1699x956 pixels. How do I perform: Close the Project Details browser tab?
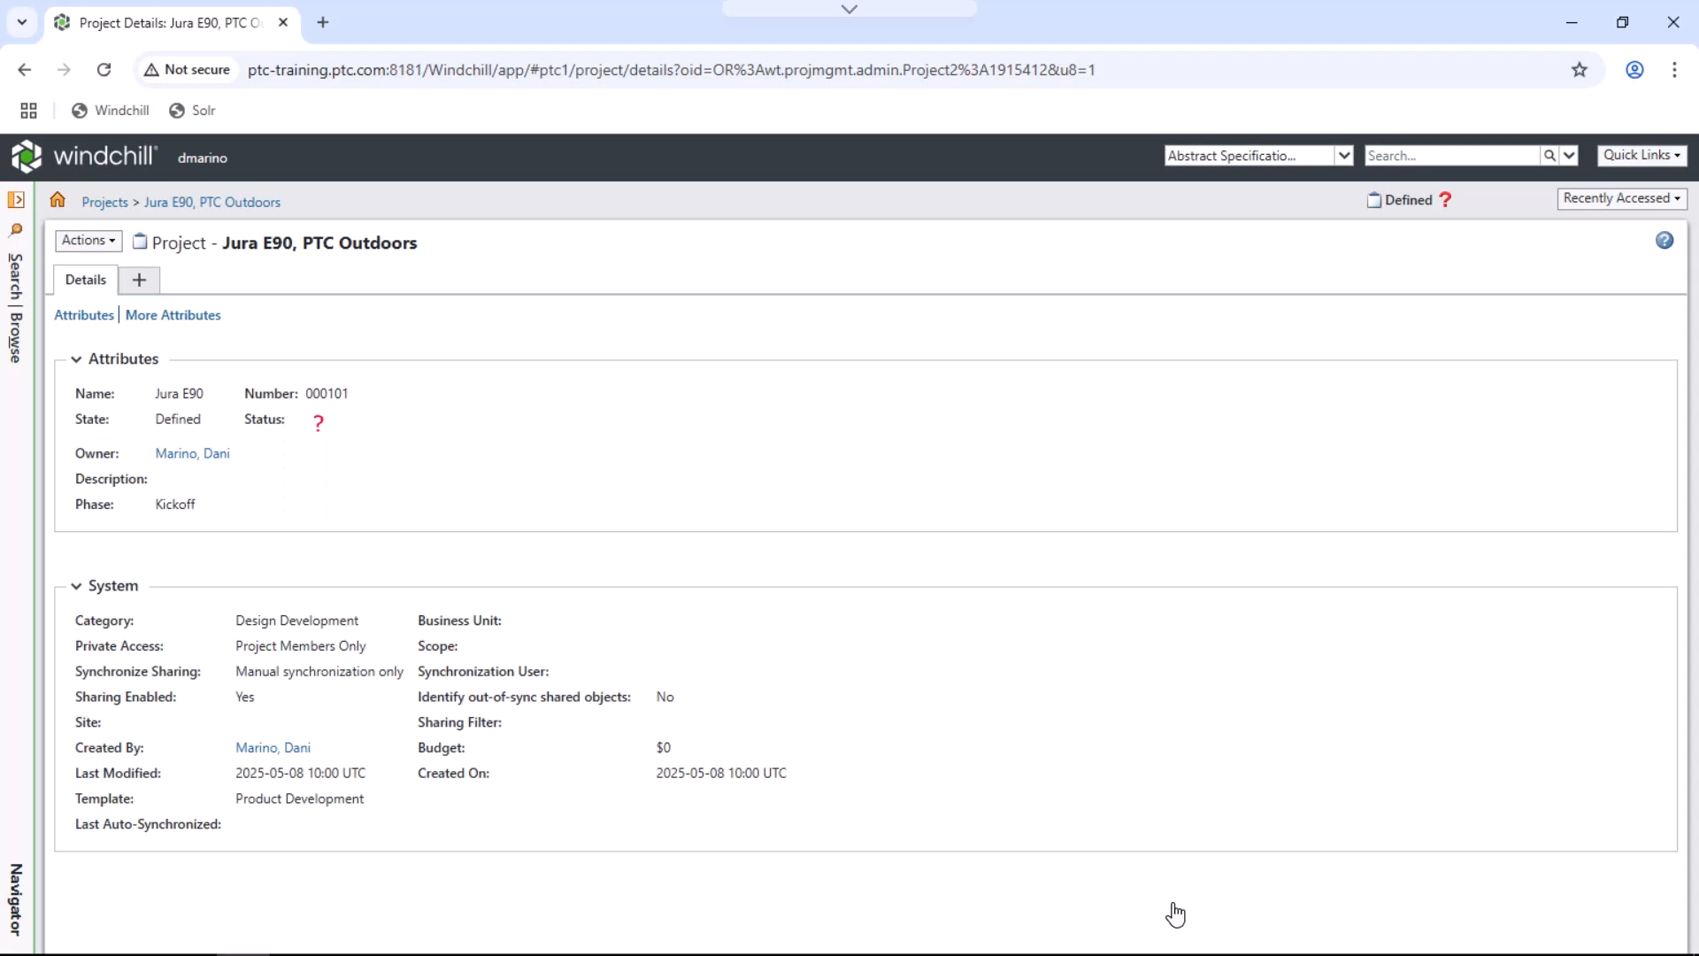[x=283, y=23]
